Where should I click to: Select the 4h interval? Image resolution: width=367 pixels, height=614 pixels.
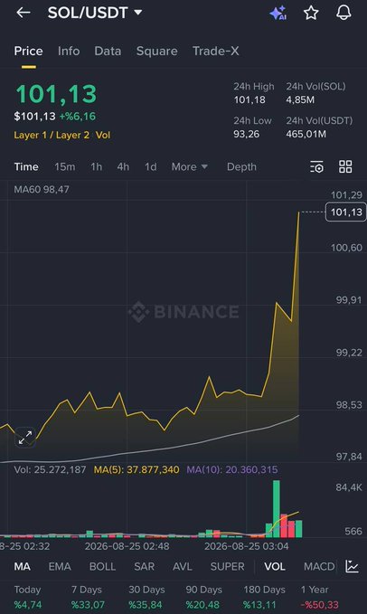pyautogui.click(x=123, y=166)
